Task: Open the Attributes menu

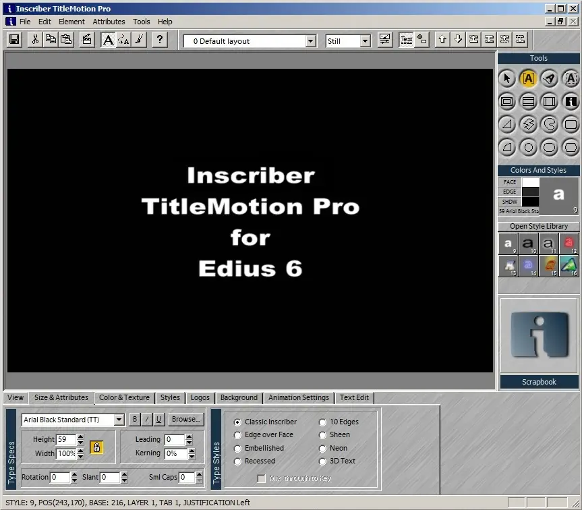Action: tap(109, 22)
